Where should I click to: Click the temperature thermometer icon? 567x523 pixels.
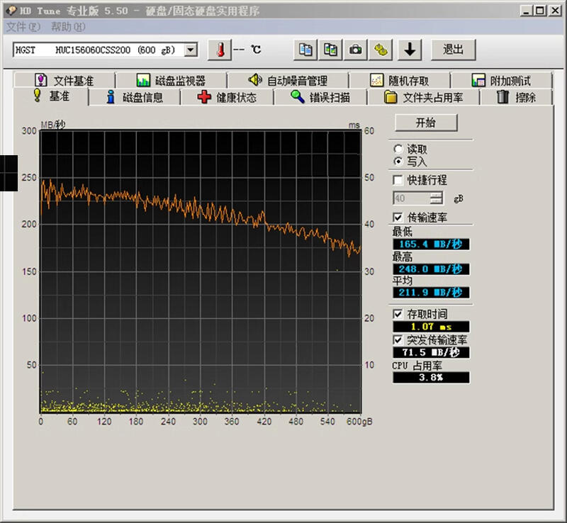(x=220, y=50)
